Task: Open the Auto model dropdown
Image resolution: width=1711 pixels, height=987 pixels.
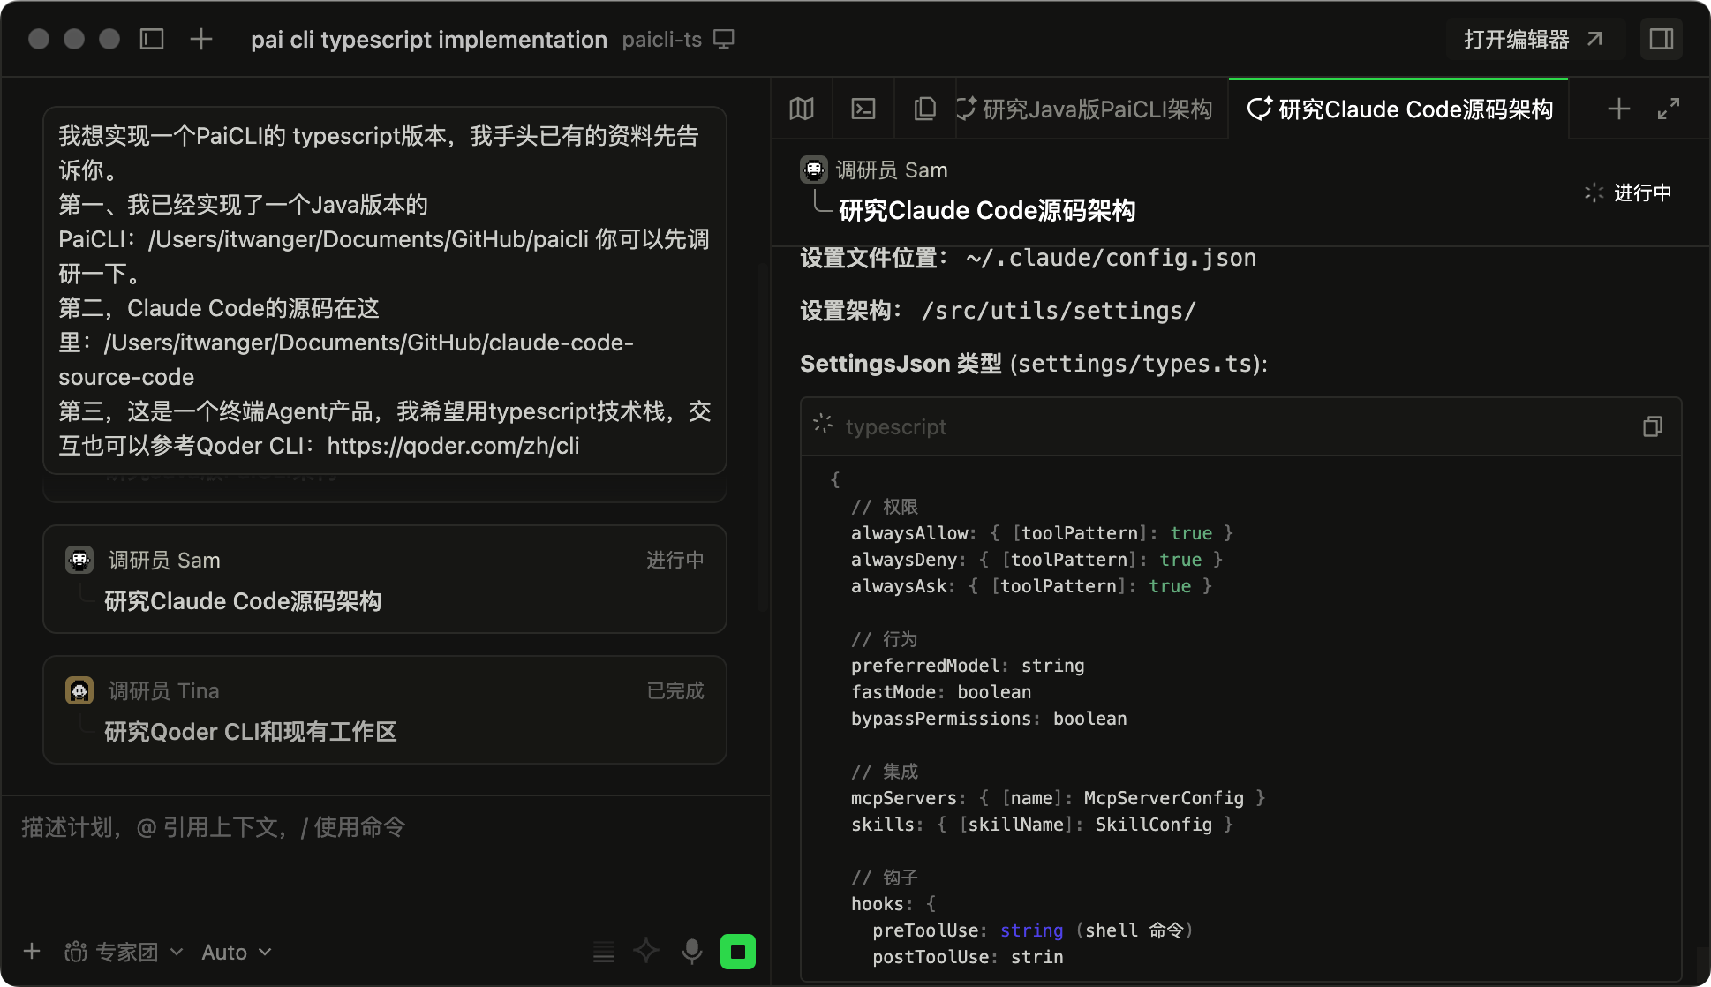Action: tap(237, 952)
